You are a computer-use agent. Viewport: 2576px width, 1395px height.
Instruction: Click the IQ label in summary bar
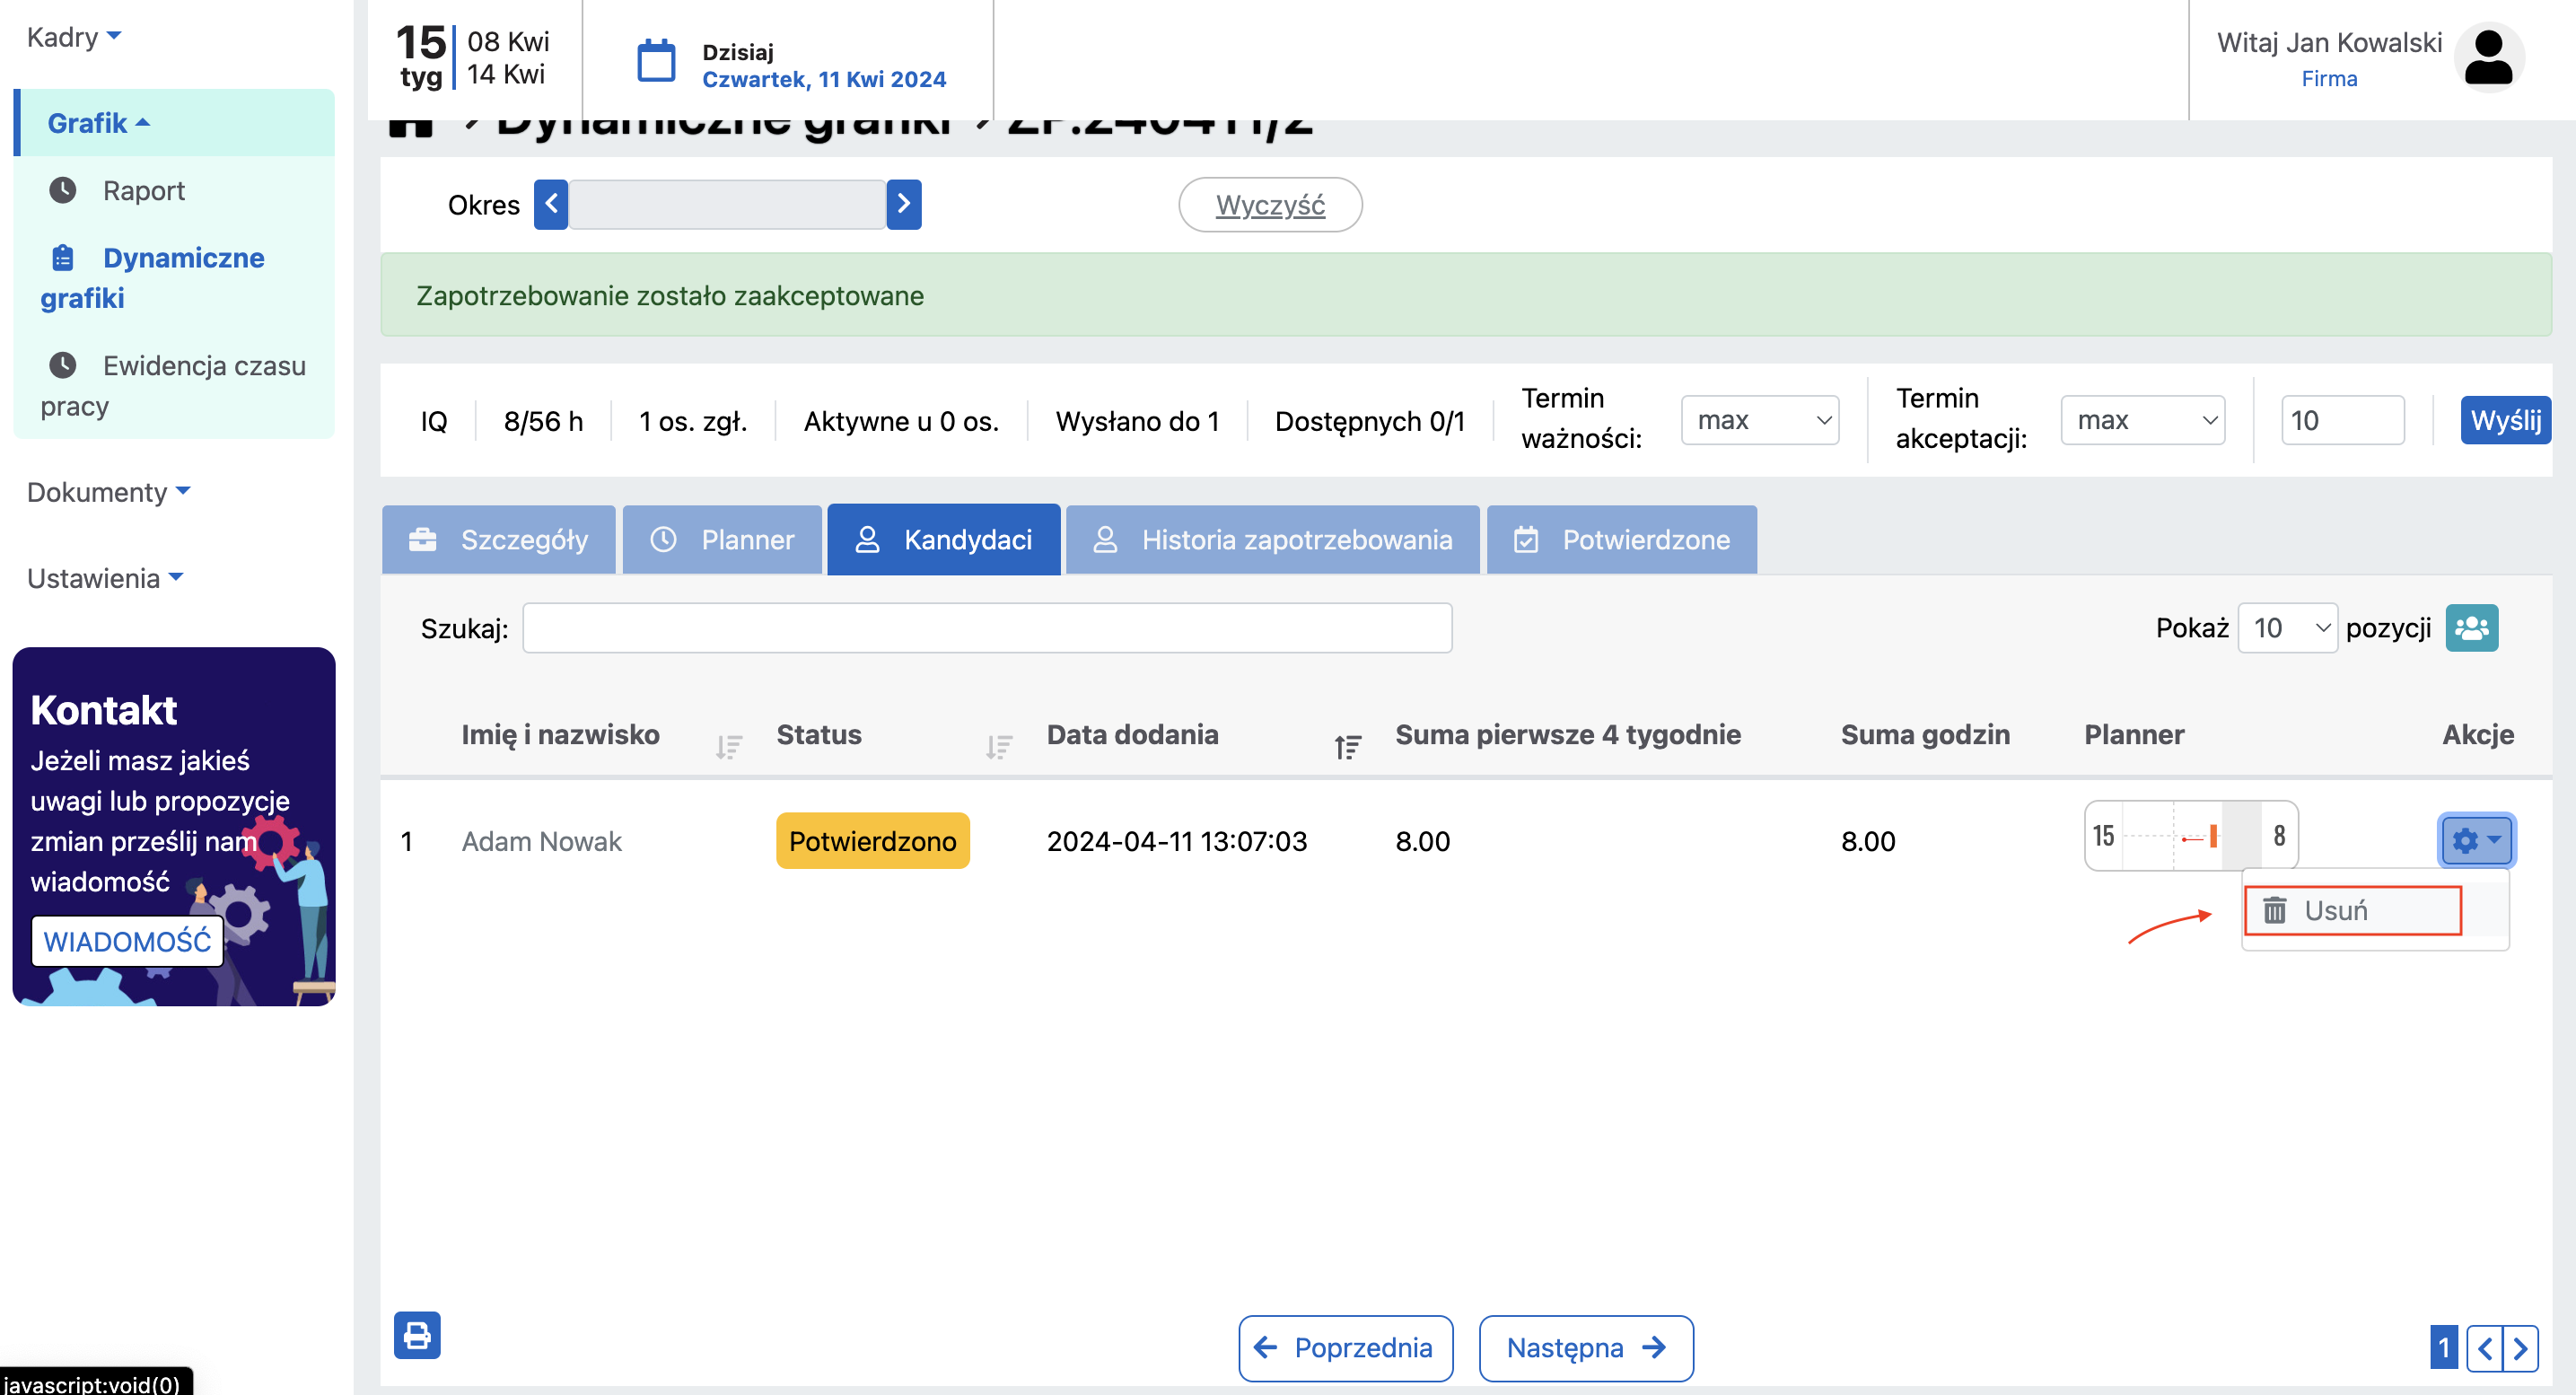[x=434, y=421]
